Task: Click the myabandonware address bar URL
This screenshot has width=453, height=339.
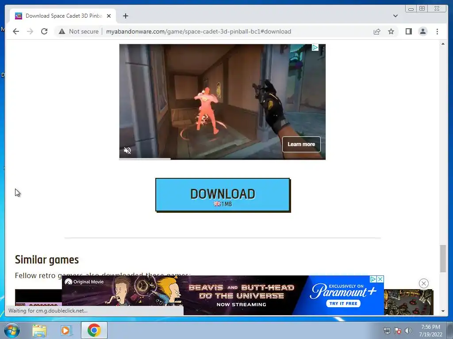Action: pos(199,31)
